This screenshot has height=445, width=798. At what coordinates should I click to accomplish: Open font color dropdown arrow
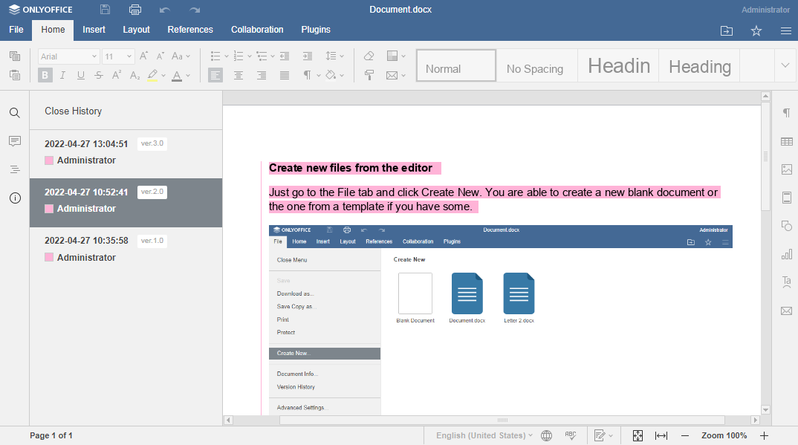point(188,76)
